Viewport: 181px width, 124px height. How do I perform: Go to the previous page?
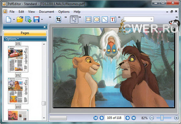point(102,118)
